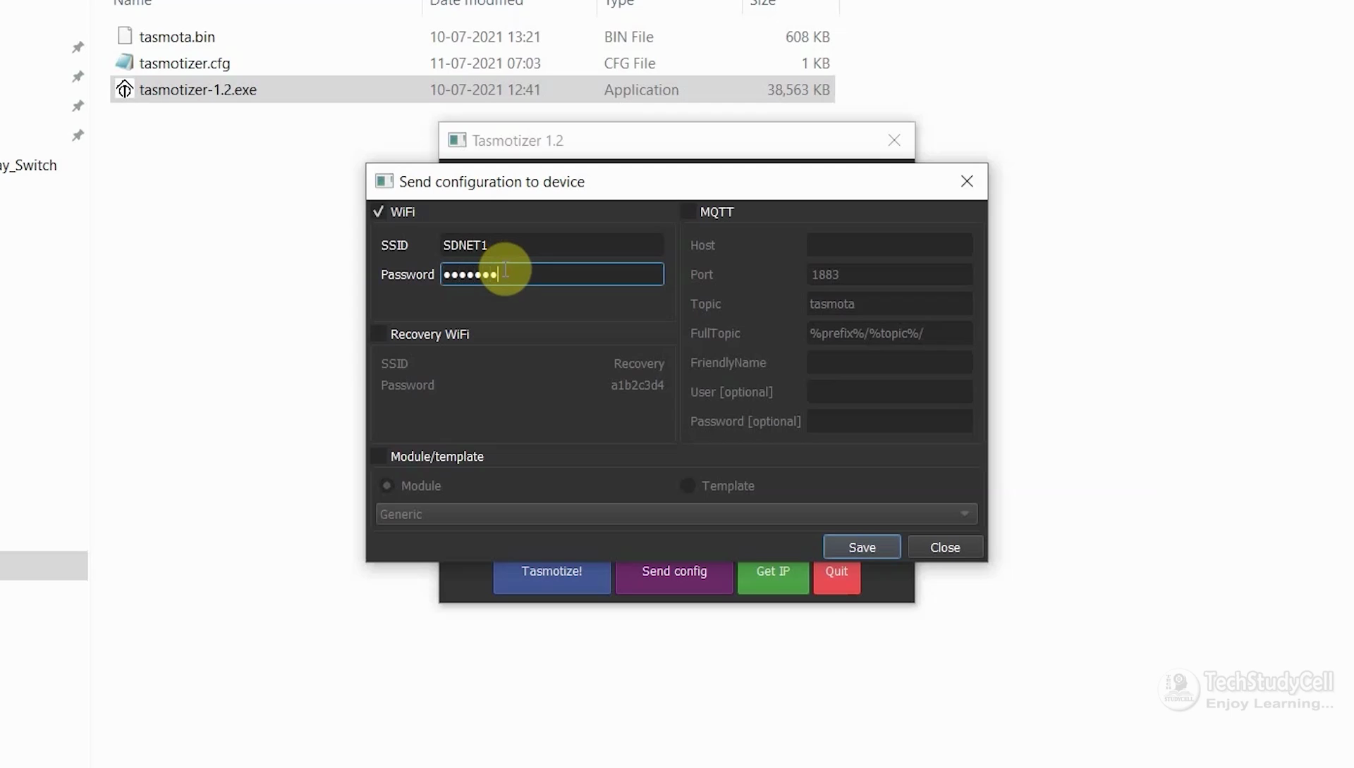
Task: Click the BIN File type cell
Action: click(x=629, y=37)
